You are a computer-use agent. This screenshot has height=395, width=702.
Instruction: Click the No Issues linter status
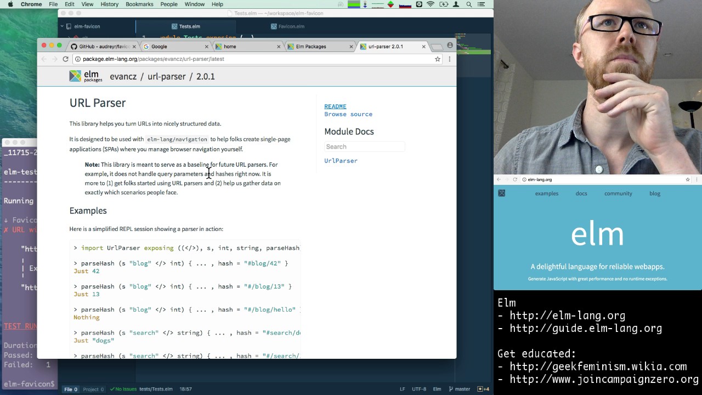pos(123,389)
